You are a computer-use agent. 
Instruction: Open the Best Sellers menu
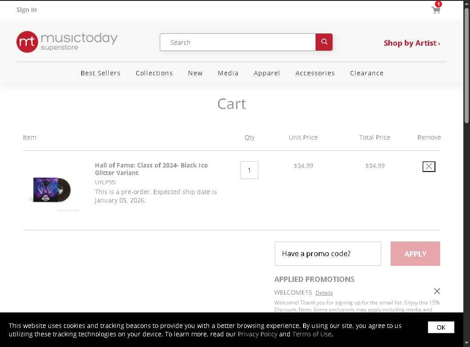[x=100, y=73]
